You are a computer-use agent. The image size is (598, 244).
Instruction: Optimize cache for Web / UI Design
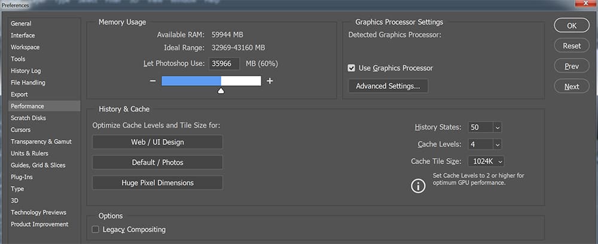pos(157,142)
